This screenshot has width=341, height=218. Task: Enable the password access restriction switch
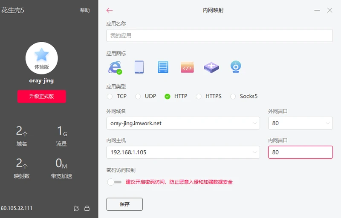114,182
